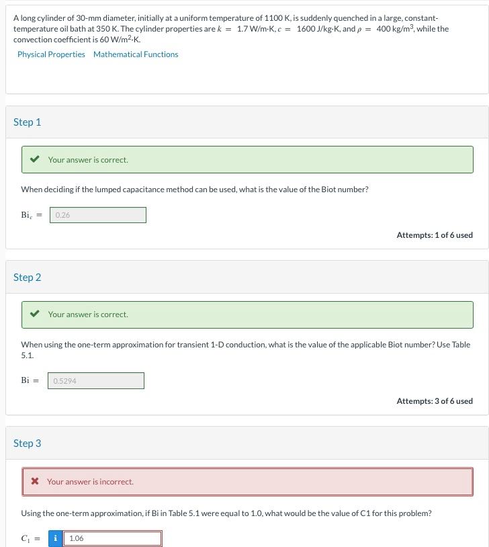This screenshot has height=547, width=489.
Task: Click the green checkmark in Step 1
Action: (x=34, y=159)
